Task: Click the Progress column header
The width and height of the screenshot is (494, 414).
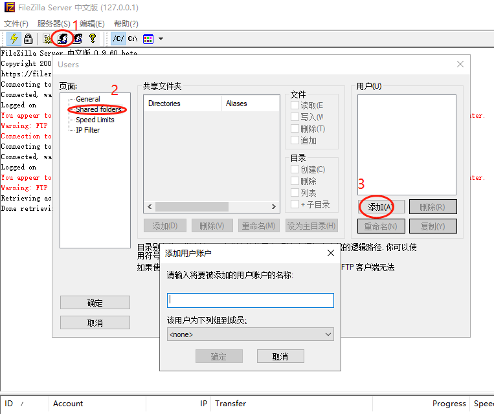Action: pyautogui.click(x=421, y=404)
